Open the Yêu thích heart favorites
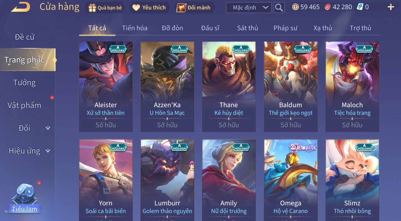Image resolution: width=401 pixels, height=221 pixels. coord(136,8)
